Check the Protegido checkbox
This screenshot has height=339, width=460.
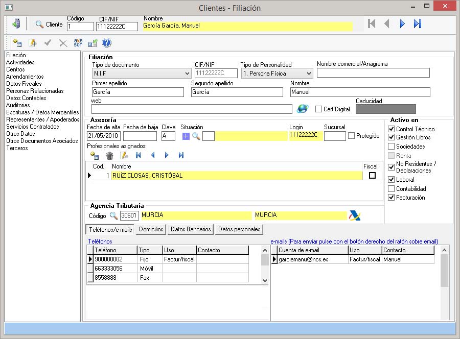pyautogui.click(x=351, y=136)
